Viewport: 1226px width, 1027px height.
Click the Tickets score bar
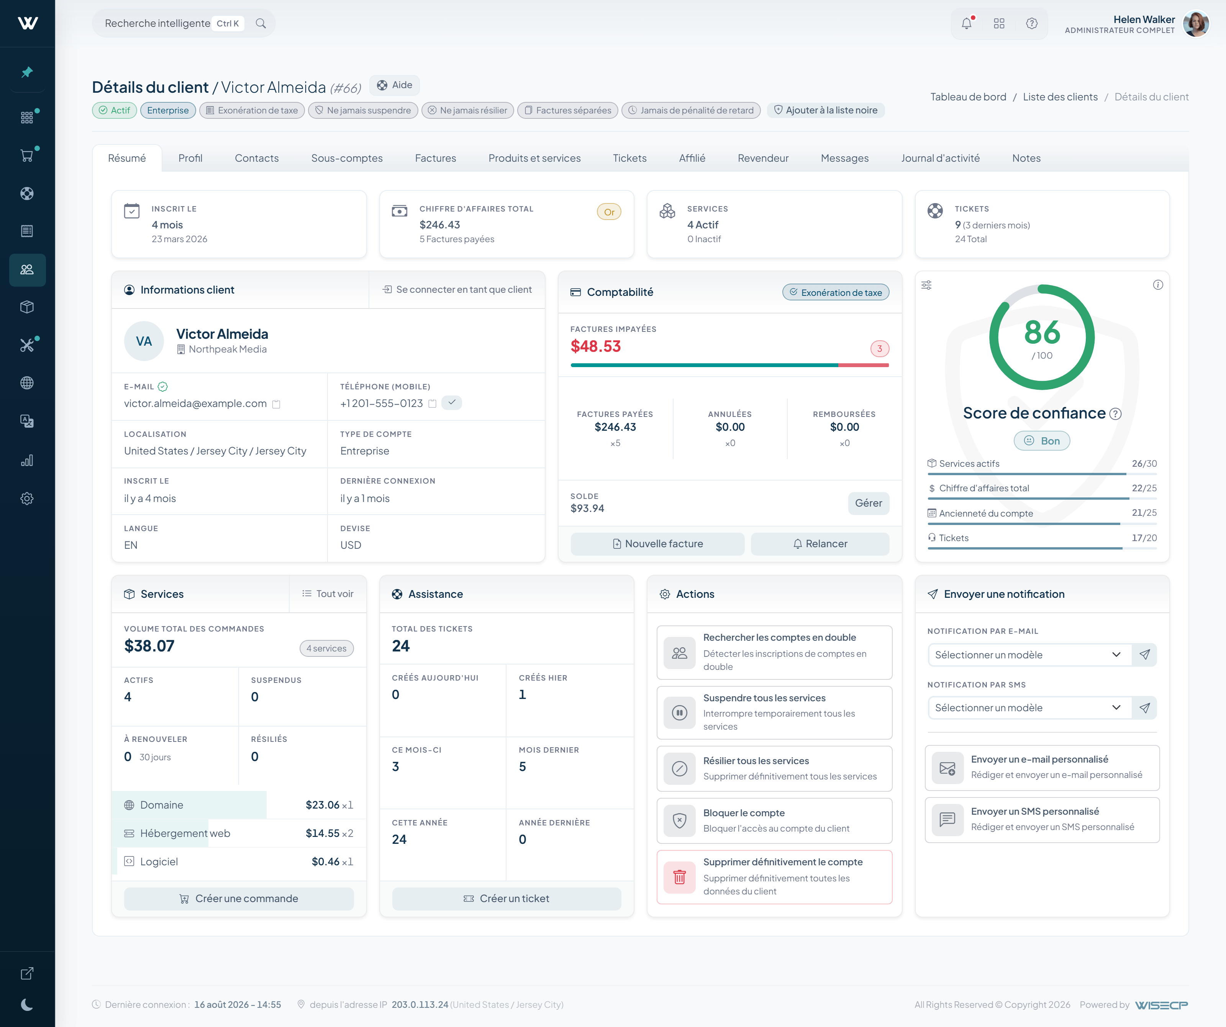click(1041, 548)
